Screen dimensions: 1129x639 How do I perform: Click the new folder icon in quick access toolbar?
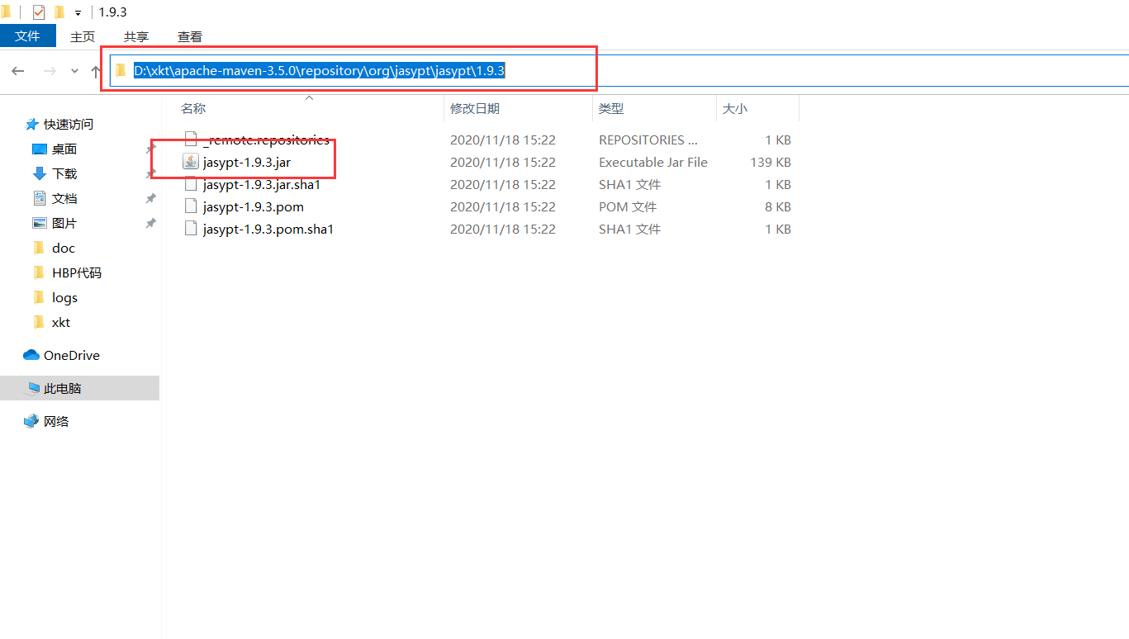click(59, 12)
